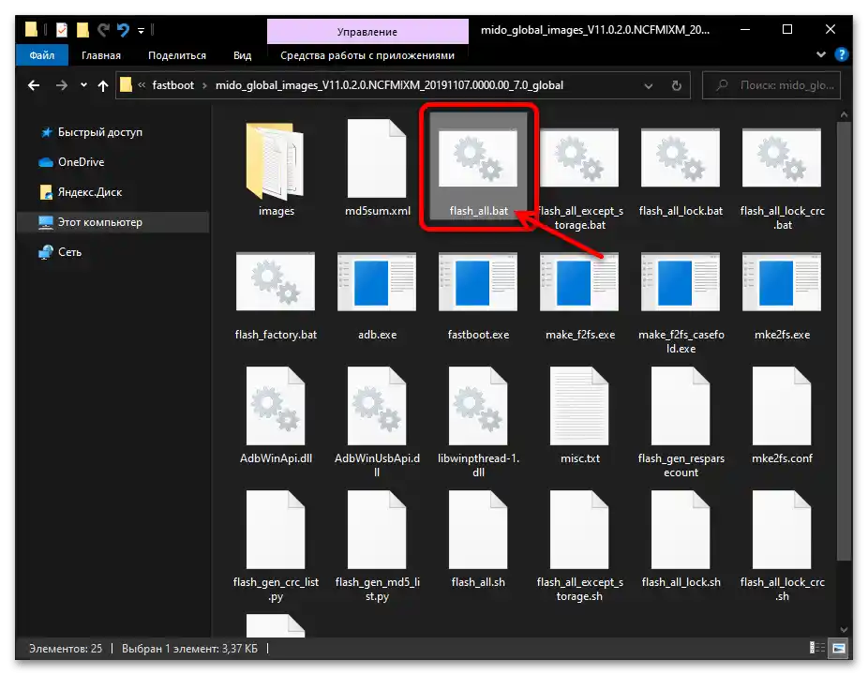Select the fastboot.exe executable
The height and width of the screenshot is (675, 868).
478,295
